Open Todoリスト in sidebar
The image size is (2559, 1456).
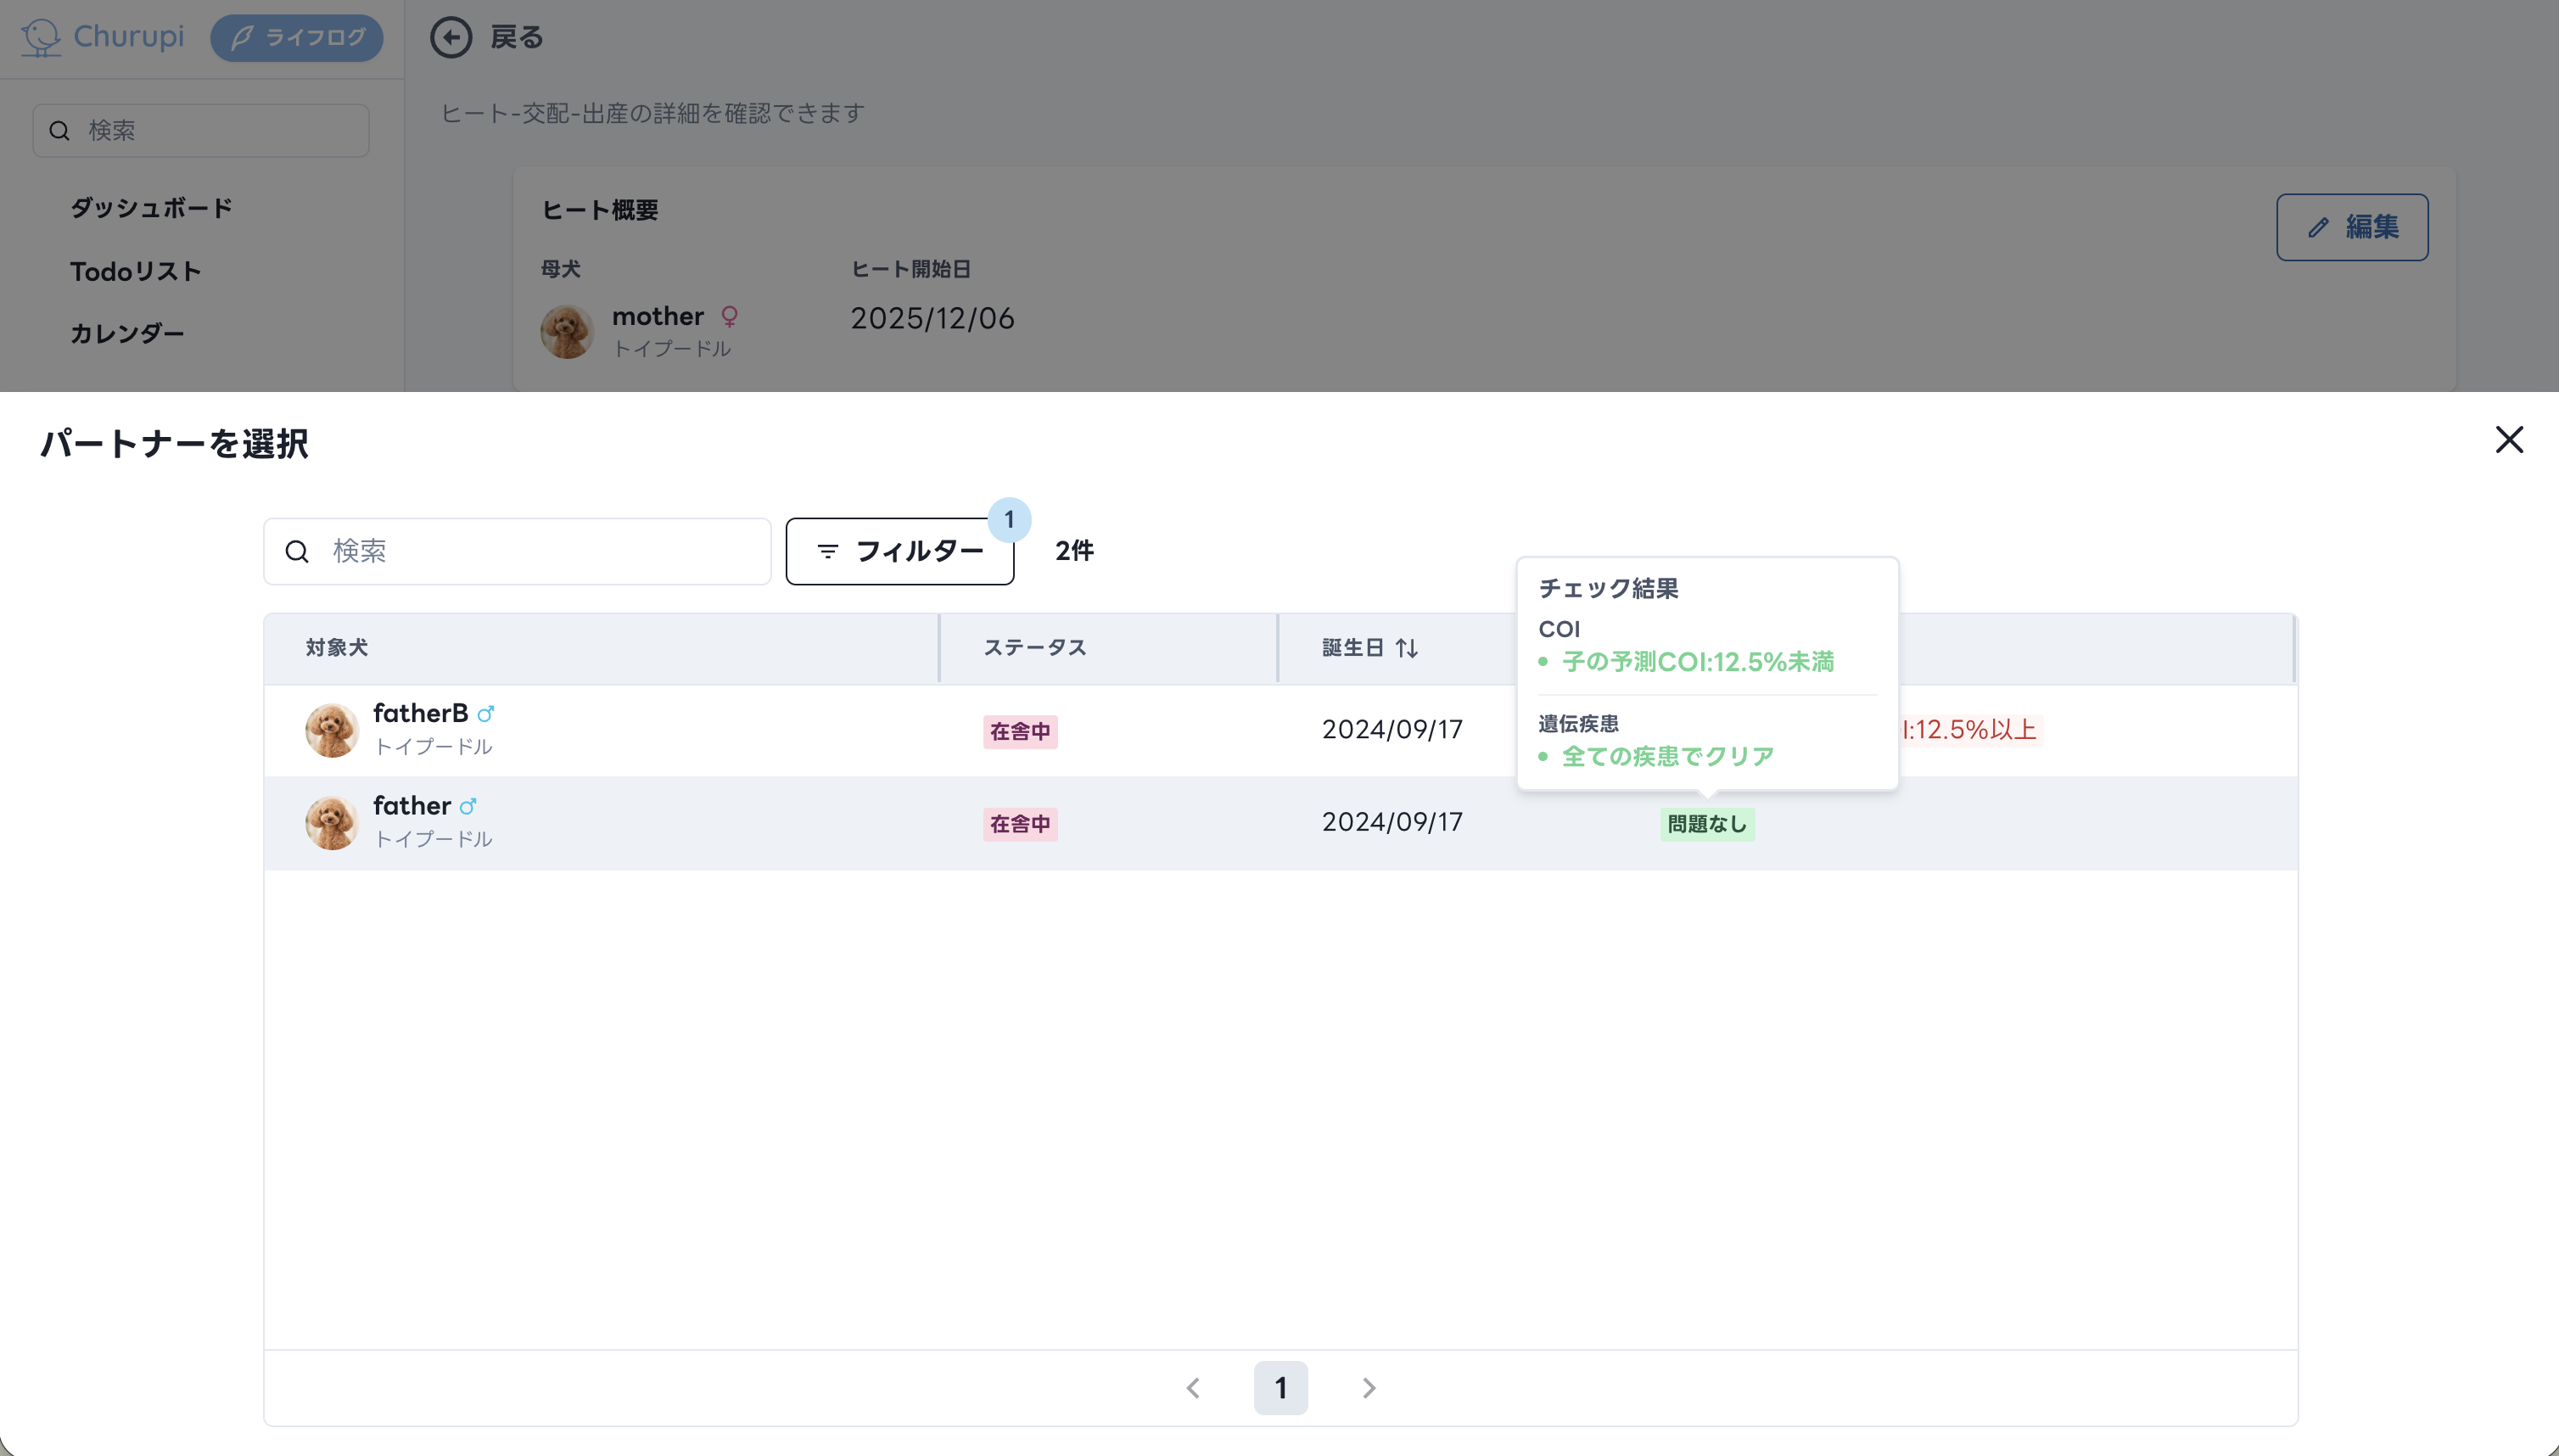coord(136,271)
